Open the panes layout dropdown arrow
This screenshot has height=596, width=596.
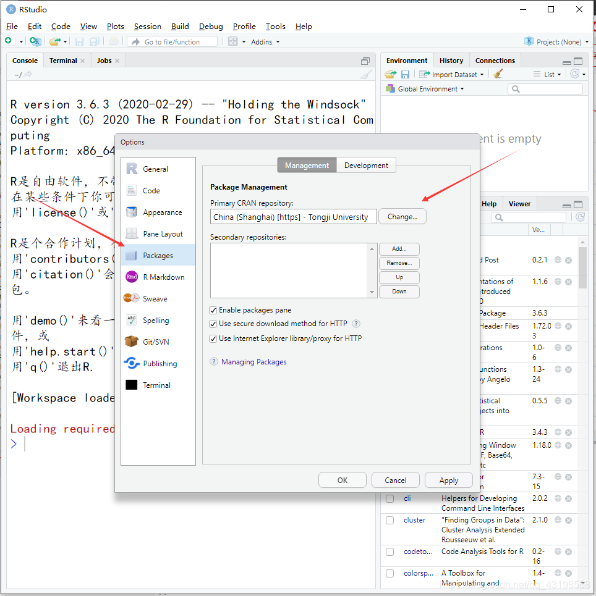244,42
